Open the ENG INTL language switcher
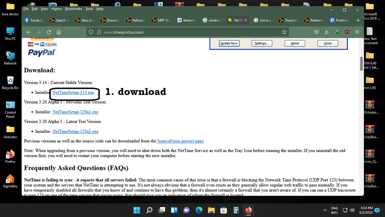 point(334,210)
